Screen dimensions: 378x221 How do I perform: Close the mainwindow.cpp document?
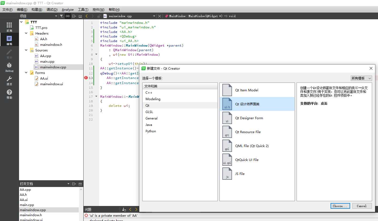coord(160,16)
